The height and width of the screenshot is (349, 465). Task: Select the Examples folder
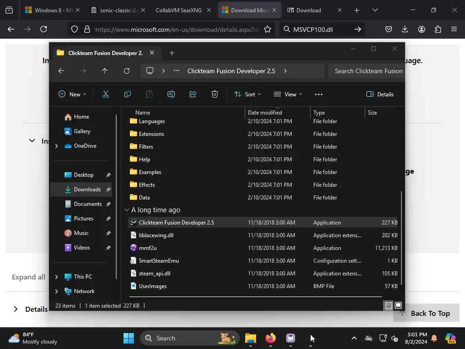pyautogui.click(x=263, y=172)
